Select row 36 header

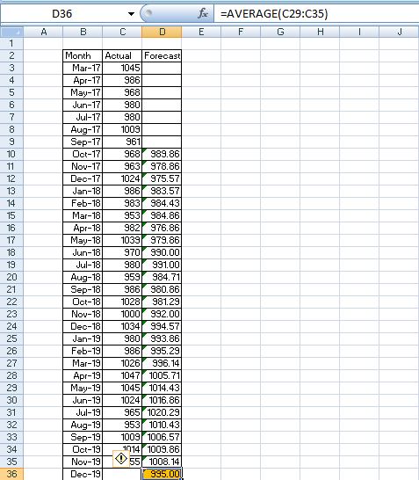tap(11, 474)
